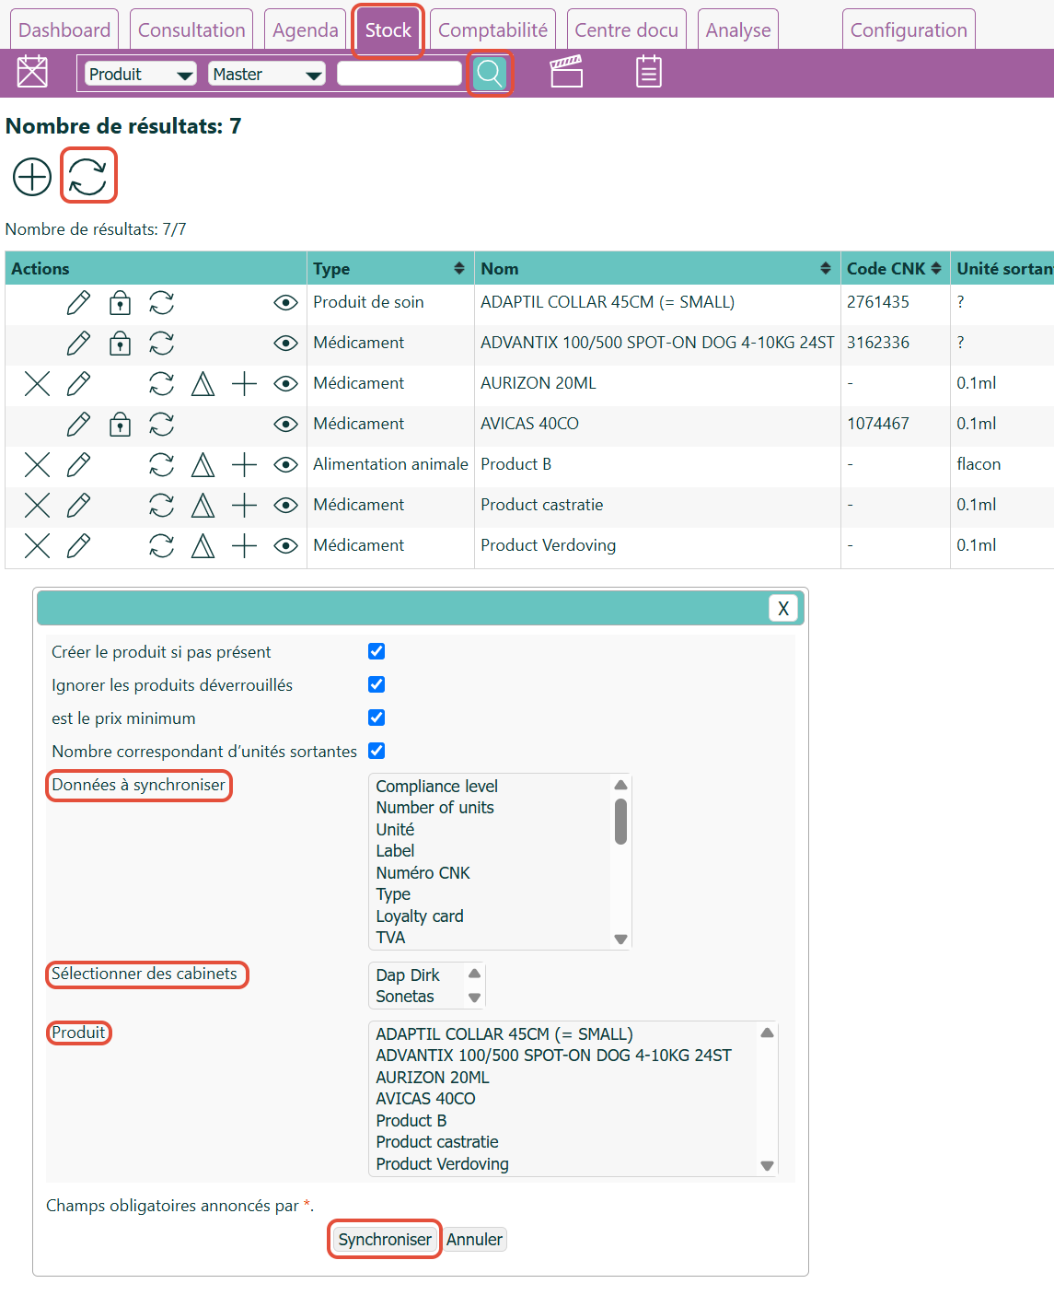Sync Product B with refresh icon
The height and width of the screenshot is (1307, 1054).
point(162,465)
